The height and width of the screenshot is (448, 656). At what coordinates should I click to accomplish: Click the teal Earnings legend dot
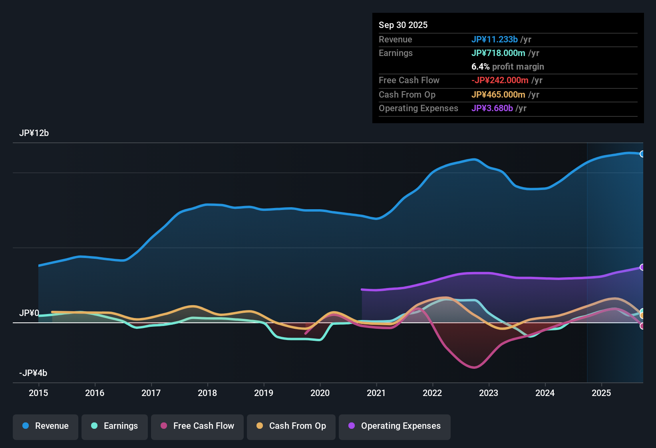pos(94,426)
